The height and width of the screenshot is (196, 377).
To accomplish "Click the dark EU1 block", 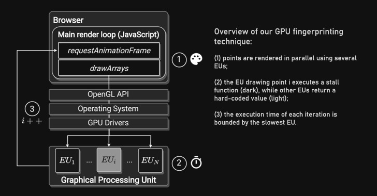I will 67,160.
